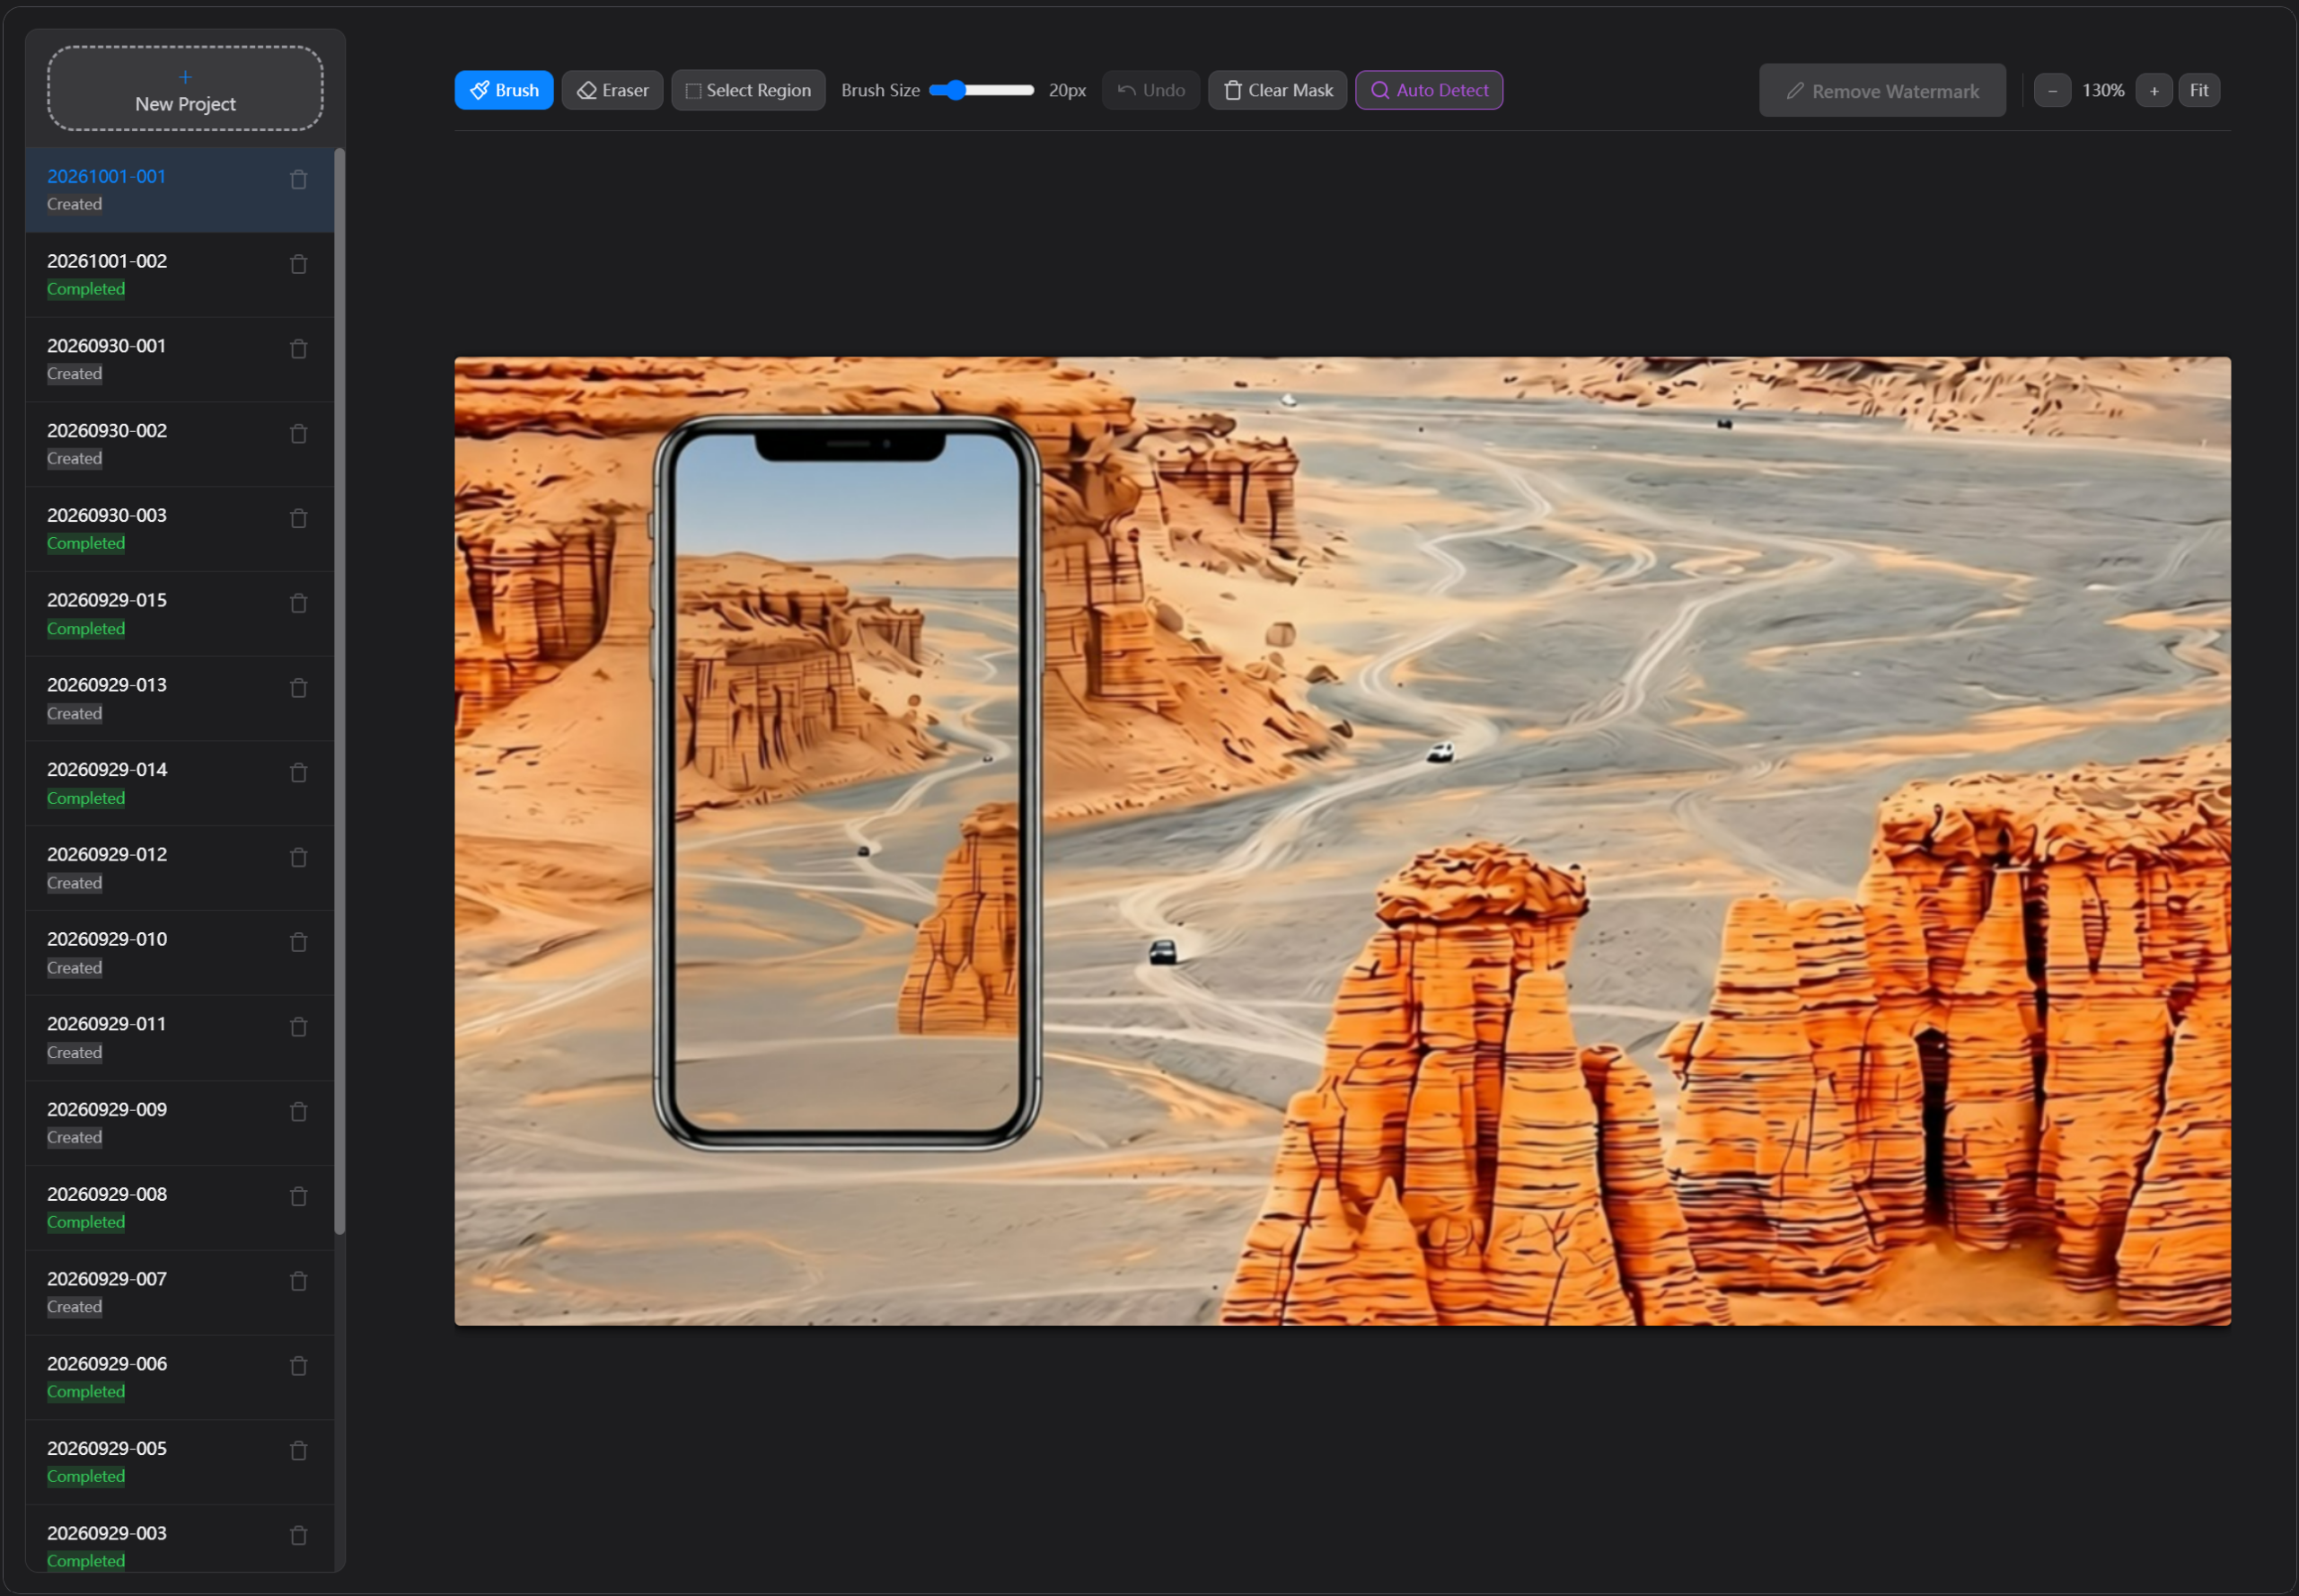Select project 20261001-001 in the list

pos(180,190)
